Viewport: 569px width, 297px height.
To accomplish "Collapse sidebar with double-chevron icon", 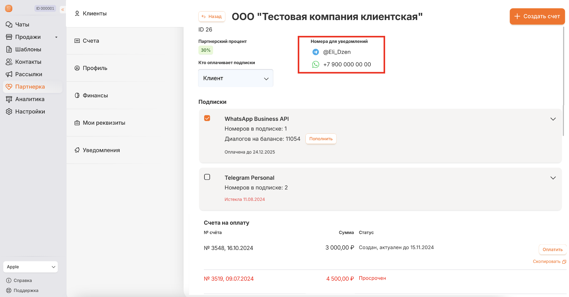I will (x=63, y=10).
